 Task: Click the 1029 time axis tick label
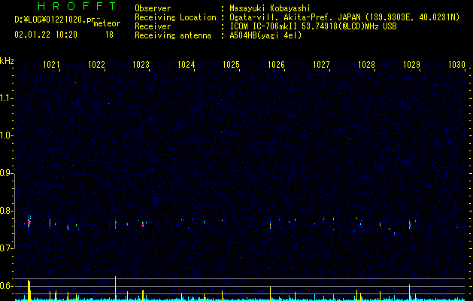411,65
